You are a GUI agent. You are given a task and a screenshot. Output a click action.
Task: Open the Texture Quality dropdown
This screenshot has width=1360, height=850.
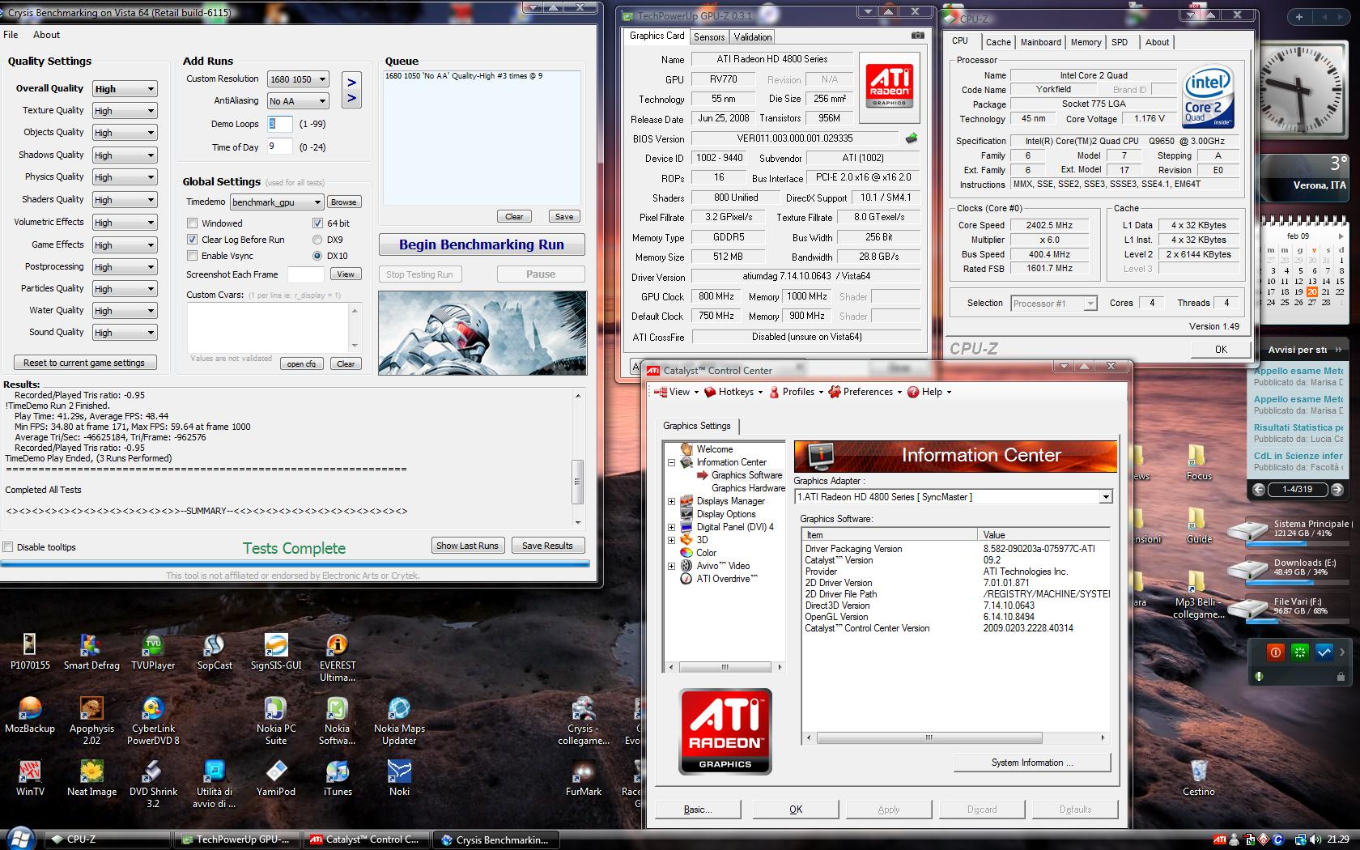125,111
